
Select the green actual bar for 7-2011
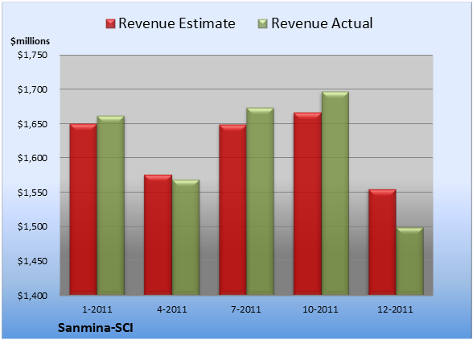click(x=260, y=201)
